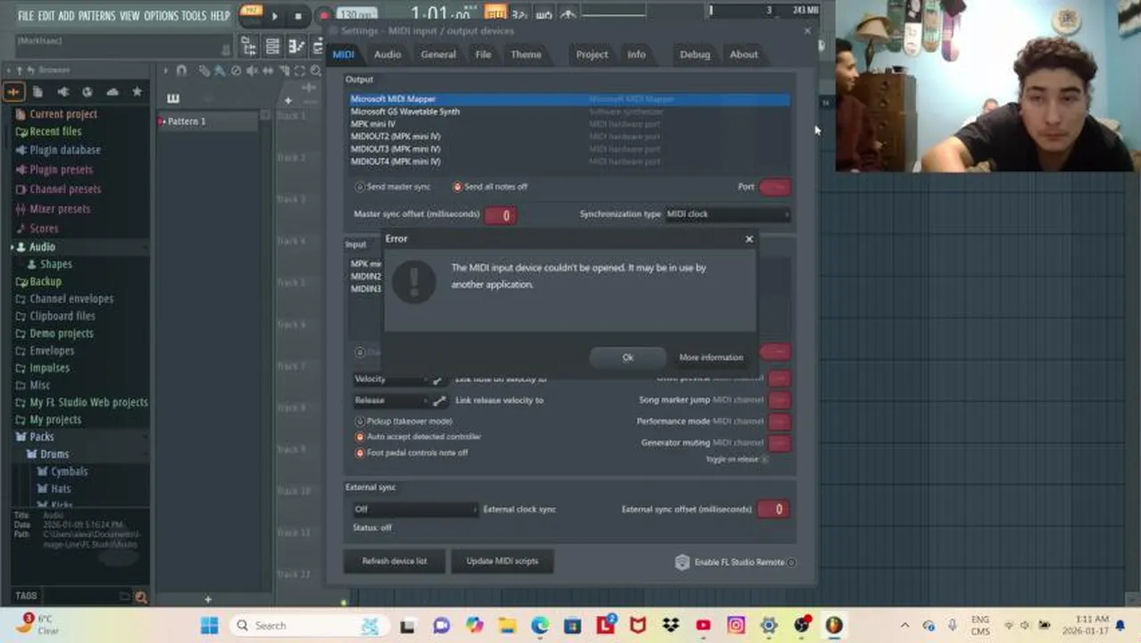Open Windows Start menu
Screen dimensions: 1141x643
210,625
